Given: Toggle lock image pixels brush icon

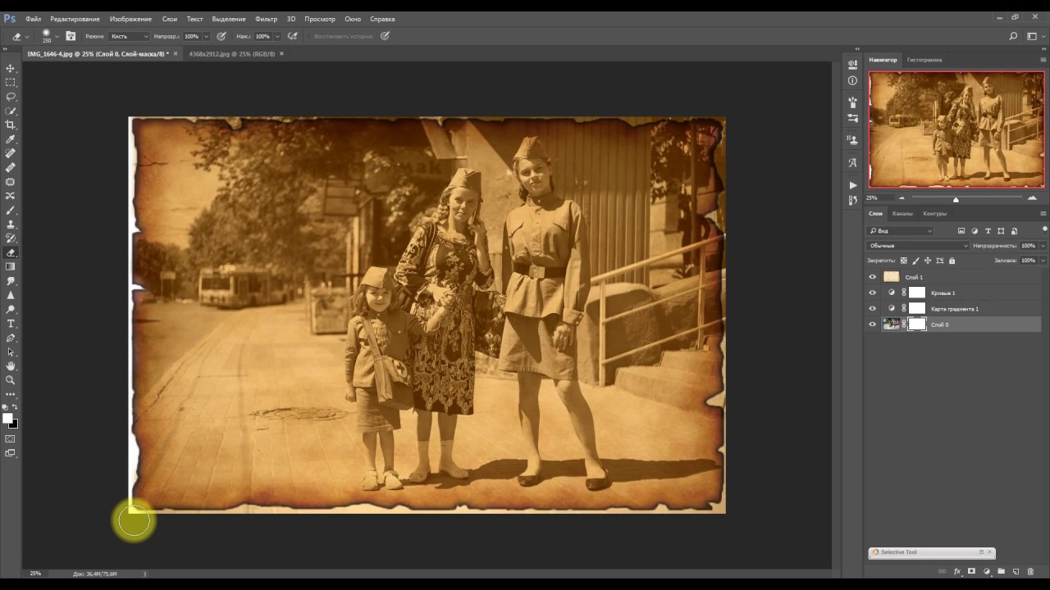Looking at the screenshot, I should pos(915,261).
